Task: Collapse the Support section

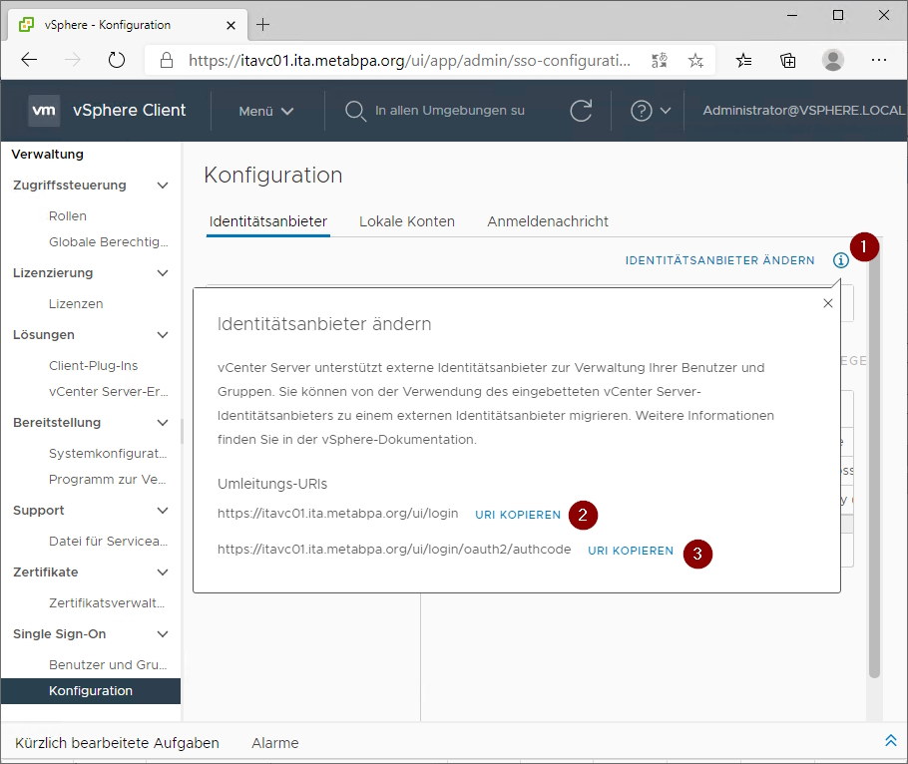Action: (x=163, y=511)
